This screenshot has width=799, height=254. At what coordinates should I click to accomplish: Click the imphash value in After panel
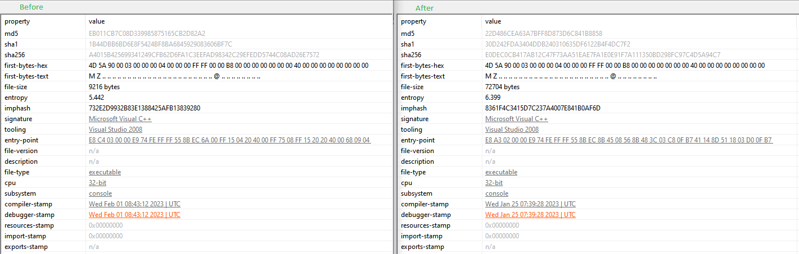(x=543, y=108)
